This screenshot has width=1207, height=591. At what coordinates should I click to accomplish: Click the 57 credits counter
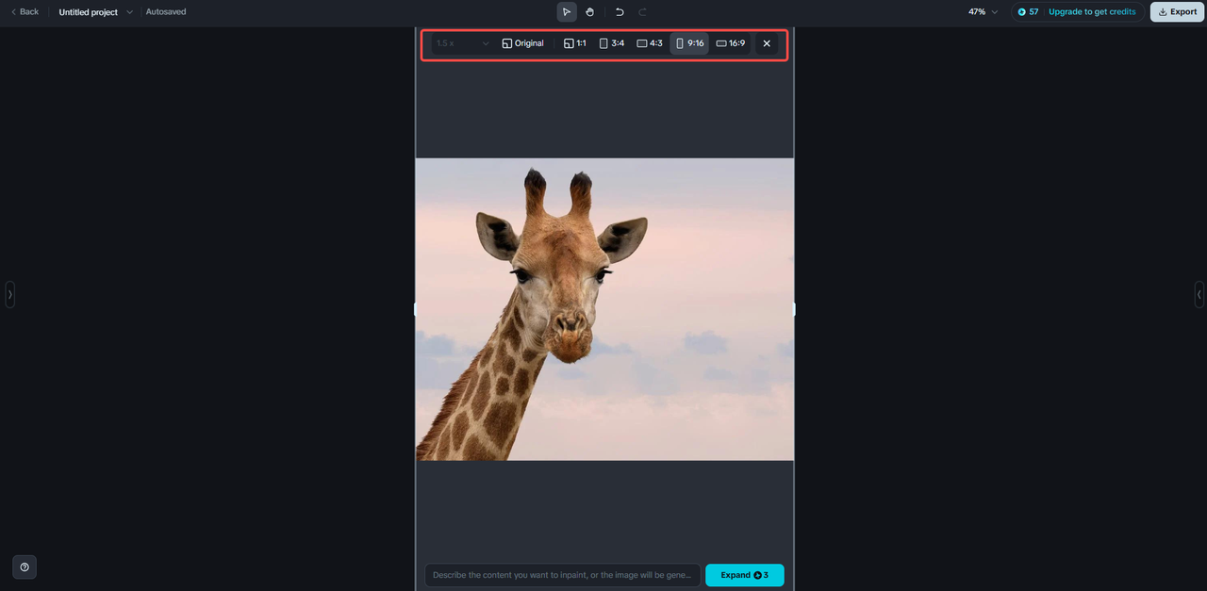pos(1028,12)
